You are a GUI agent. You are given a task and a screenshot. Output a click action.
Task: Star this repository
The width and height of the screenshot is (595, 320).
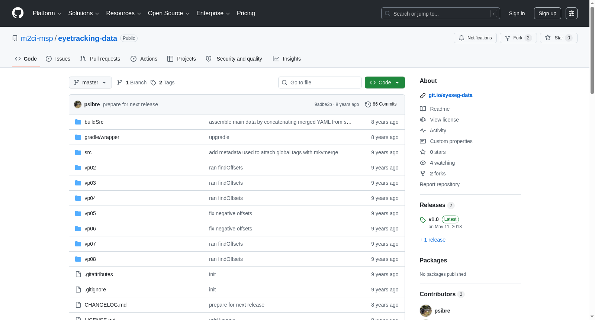tap(559, 38)
